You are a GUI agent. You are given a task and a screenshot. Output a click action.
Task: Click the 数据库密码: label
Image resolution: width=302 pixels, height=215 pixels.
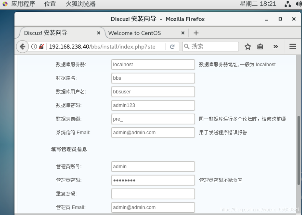point(69,105)
